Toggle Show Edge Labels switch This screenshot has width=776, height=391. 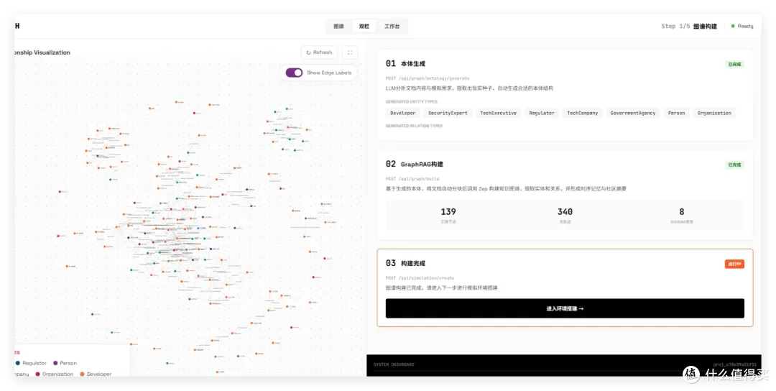coord(294,73)
